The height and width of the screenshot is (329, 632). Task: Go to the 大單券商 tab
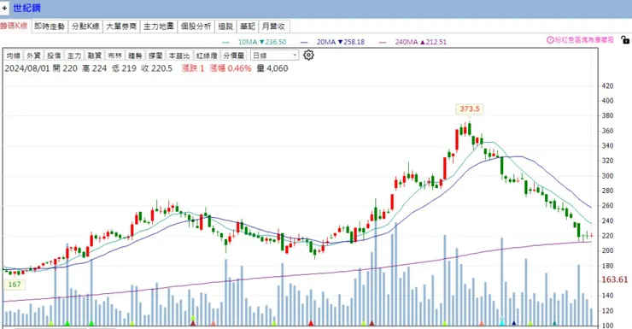pos(121,26)
